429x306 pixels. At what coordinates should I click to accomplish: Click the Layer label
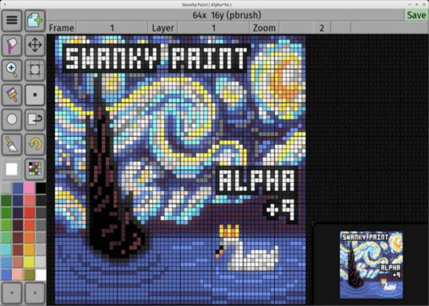tap(163, 28)
